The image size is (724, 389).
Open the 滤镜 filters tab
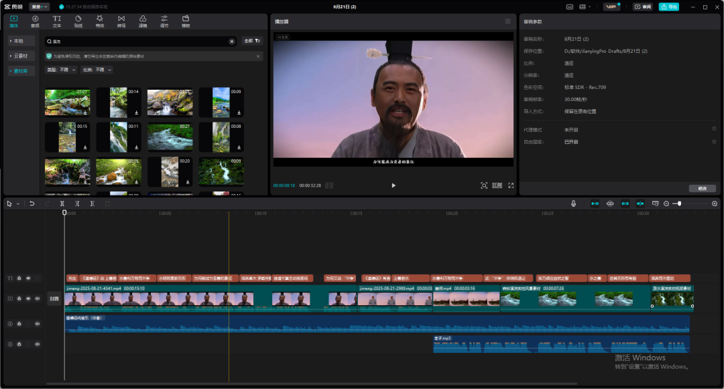[143, 21]
